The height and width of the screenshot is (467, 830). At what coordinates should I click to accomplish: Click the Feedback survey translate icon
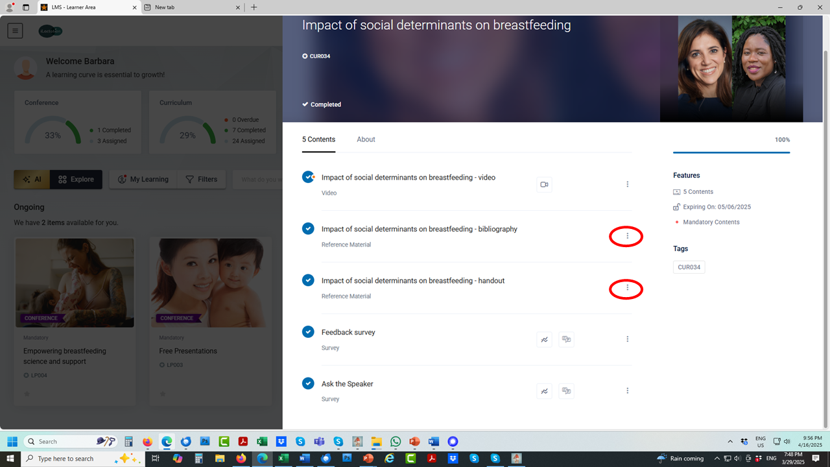[x=566, y=339]
